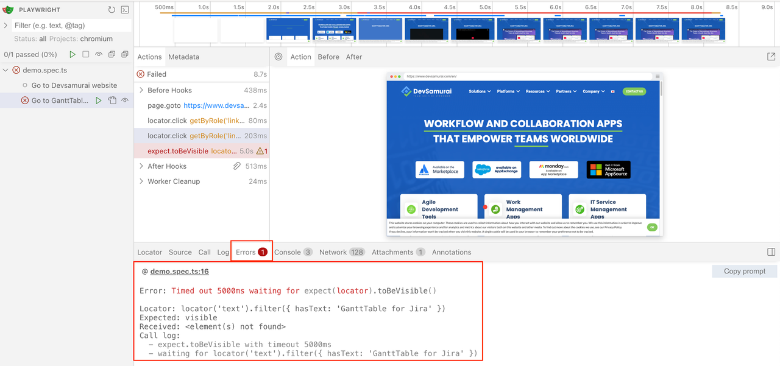Open the Console tab
The height and width of the screenshot is (366, 780).
point(293,252)
